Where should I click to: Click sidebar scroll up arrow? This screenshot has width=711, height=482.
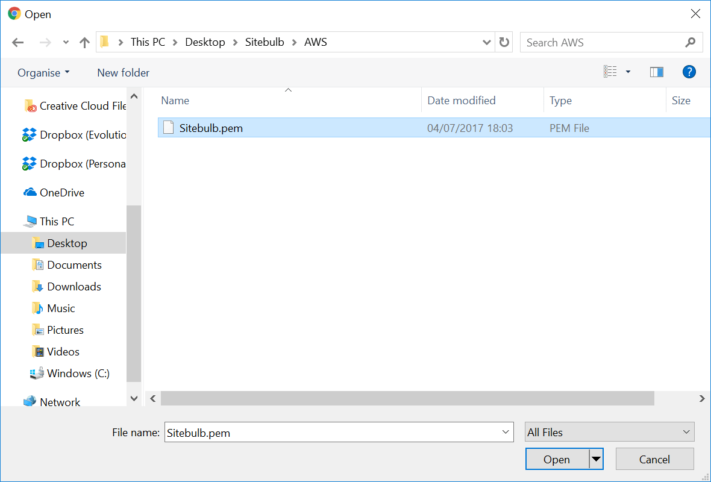(x=134, y=96)
